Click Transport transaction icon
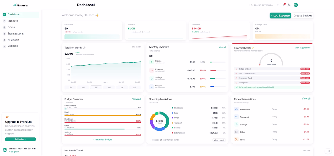 [x=236, y=117]
